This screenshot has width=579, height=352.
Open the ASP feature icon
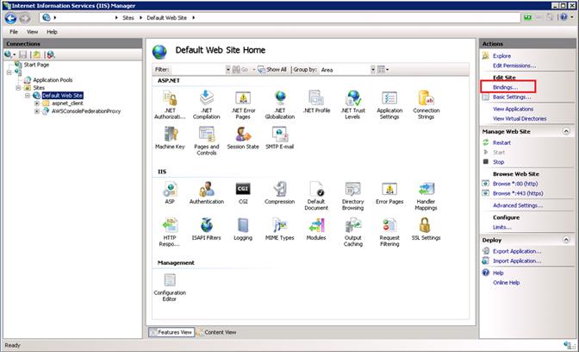170,192
